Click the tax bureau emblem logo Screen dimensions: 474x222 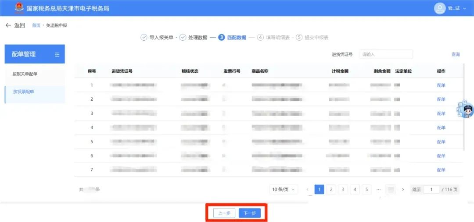[x=19, y=8]
